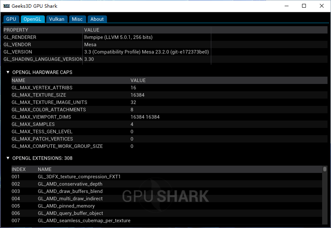This screenshot has height=228, width=331.
Task: Click the PROPERTY column header
Action: 16,30
